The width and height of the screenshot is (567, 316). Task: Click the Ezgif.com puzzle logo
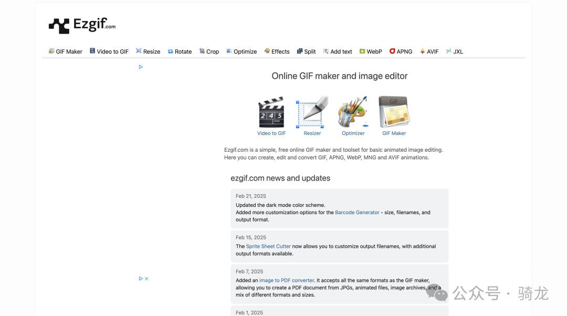(59, 26)
